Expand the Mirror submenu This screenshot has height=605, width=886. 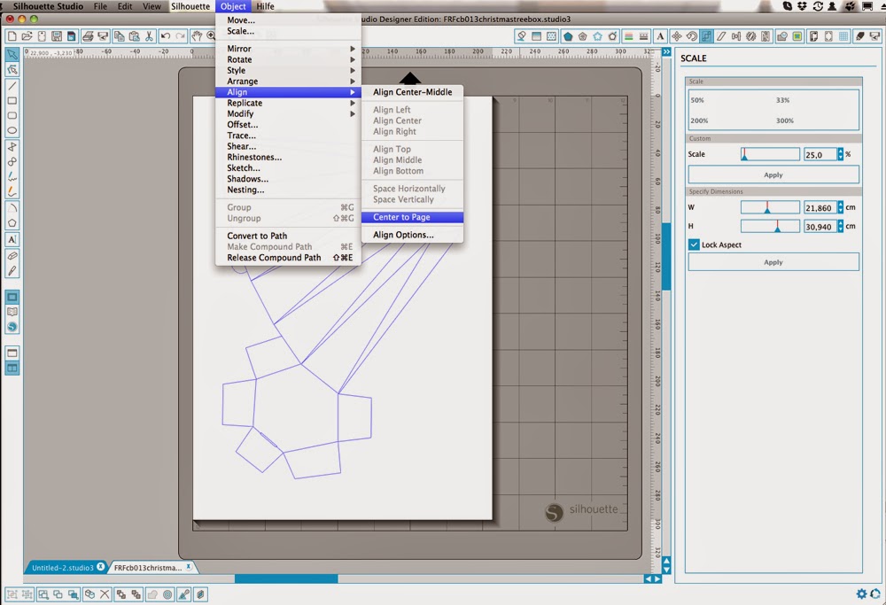[288, 49]
